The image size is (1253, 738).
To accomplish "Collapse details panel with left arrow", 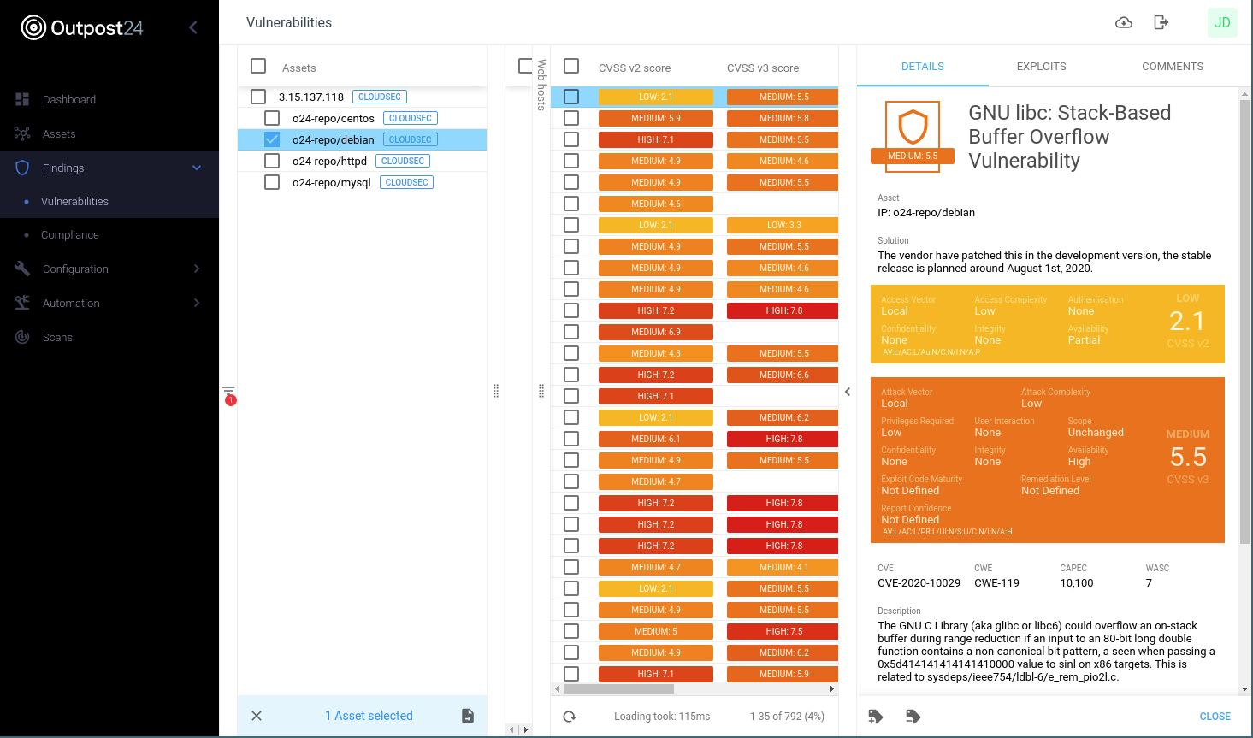I will click(848, 392).
